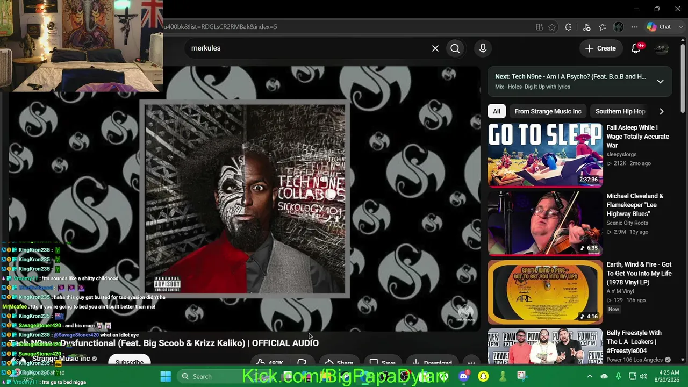Open OneDrive cloud tray icon
The width and height of the screenshot is (688, 387).
[x=604, y=376]
